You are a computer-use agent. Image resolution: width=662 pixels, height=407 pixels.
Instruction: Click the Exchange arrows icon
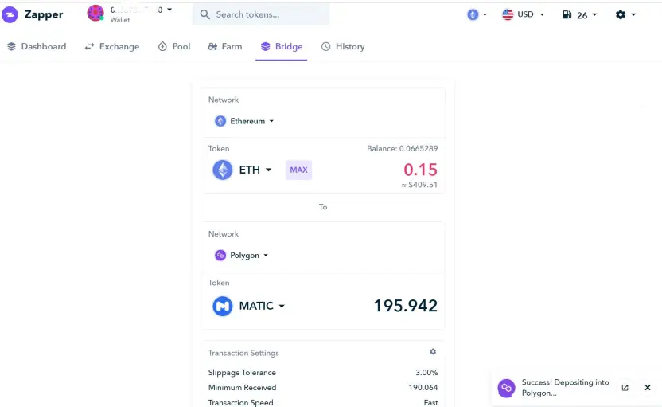coord(89,46)
